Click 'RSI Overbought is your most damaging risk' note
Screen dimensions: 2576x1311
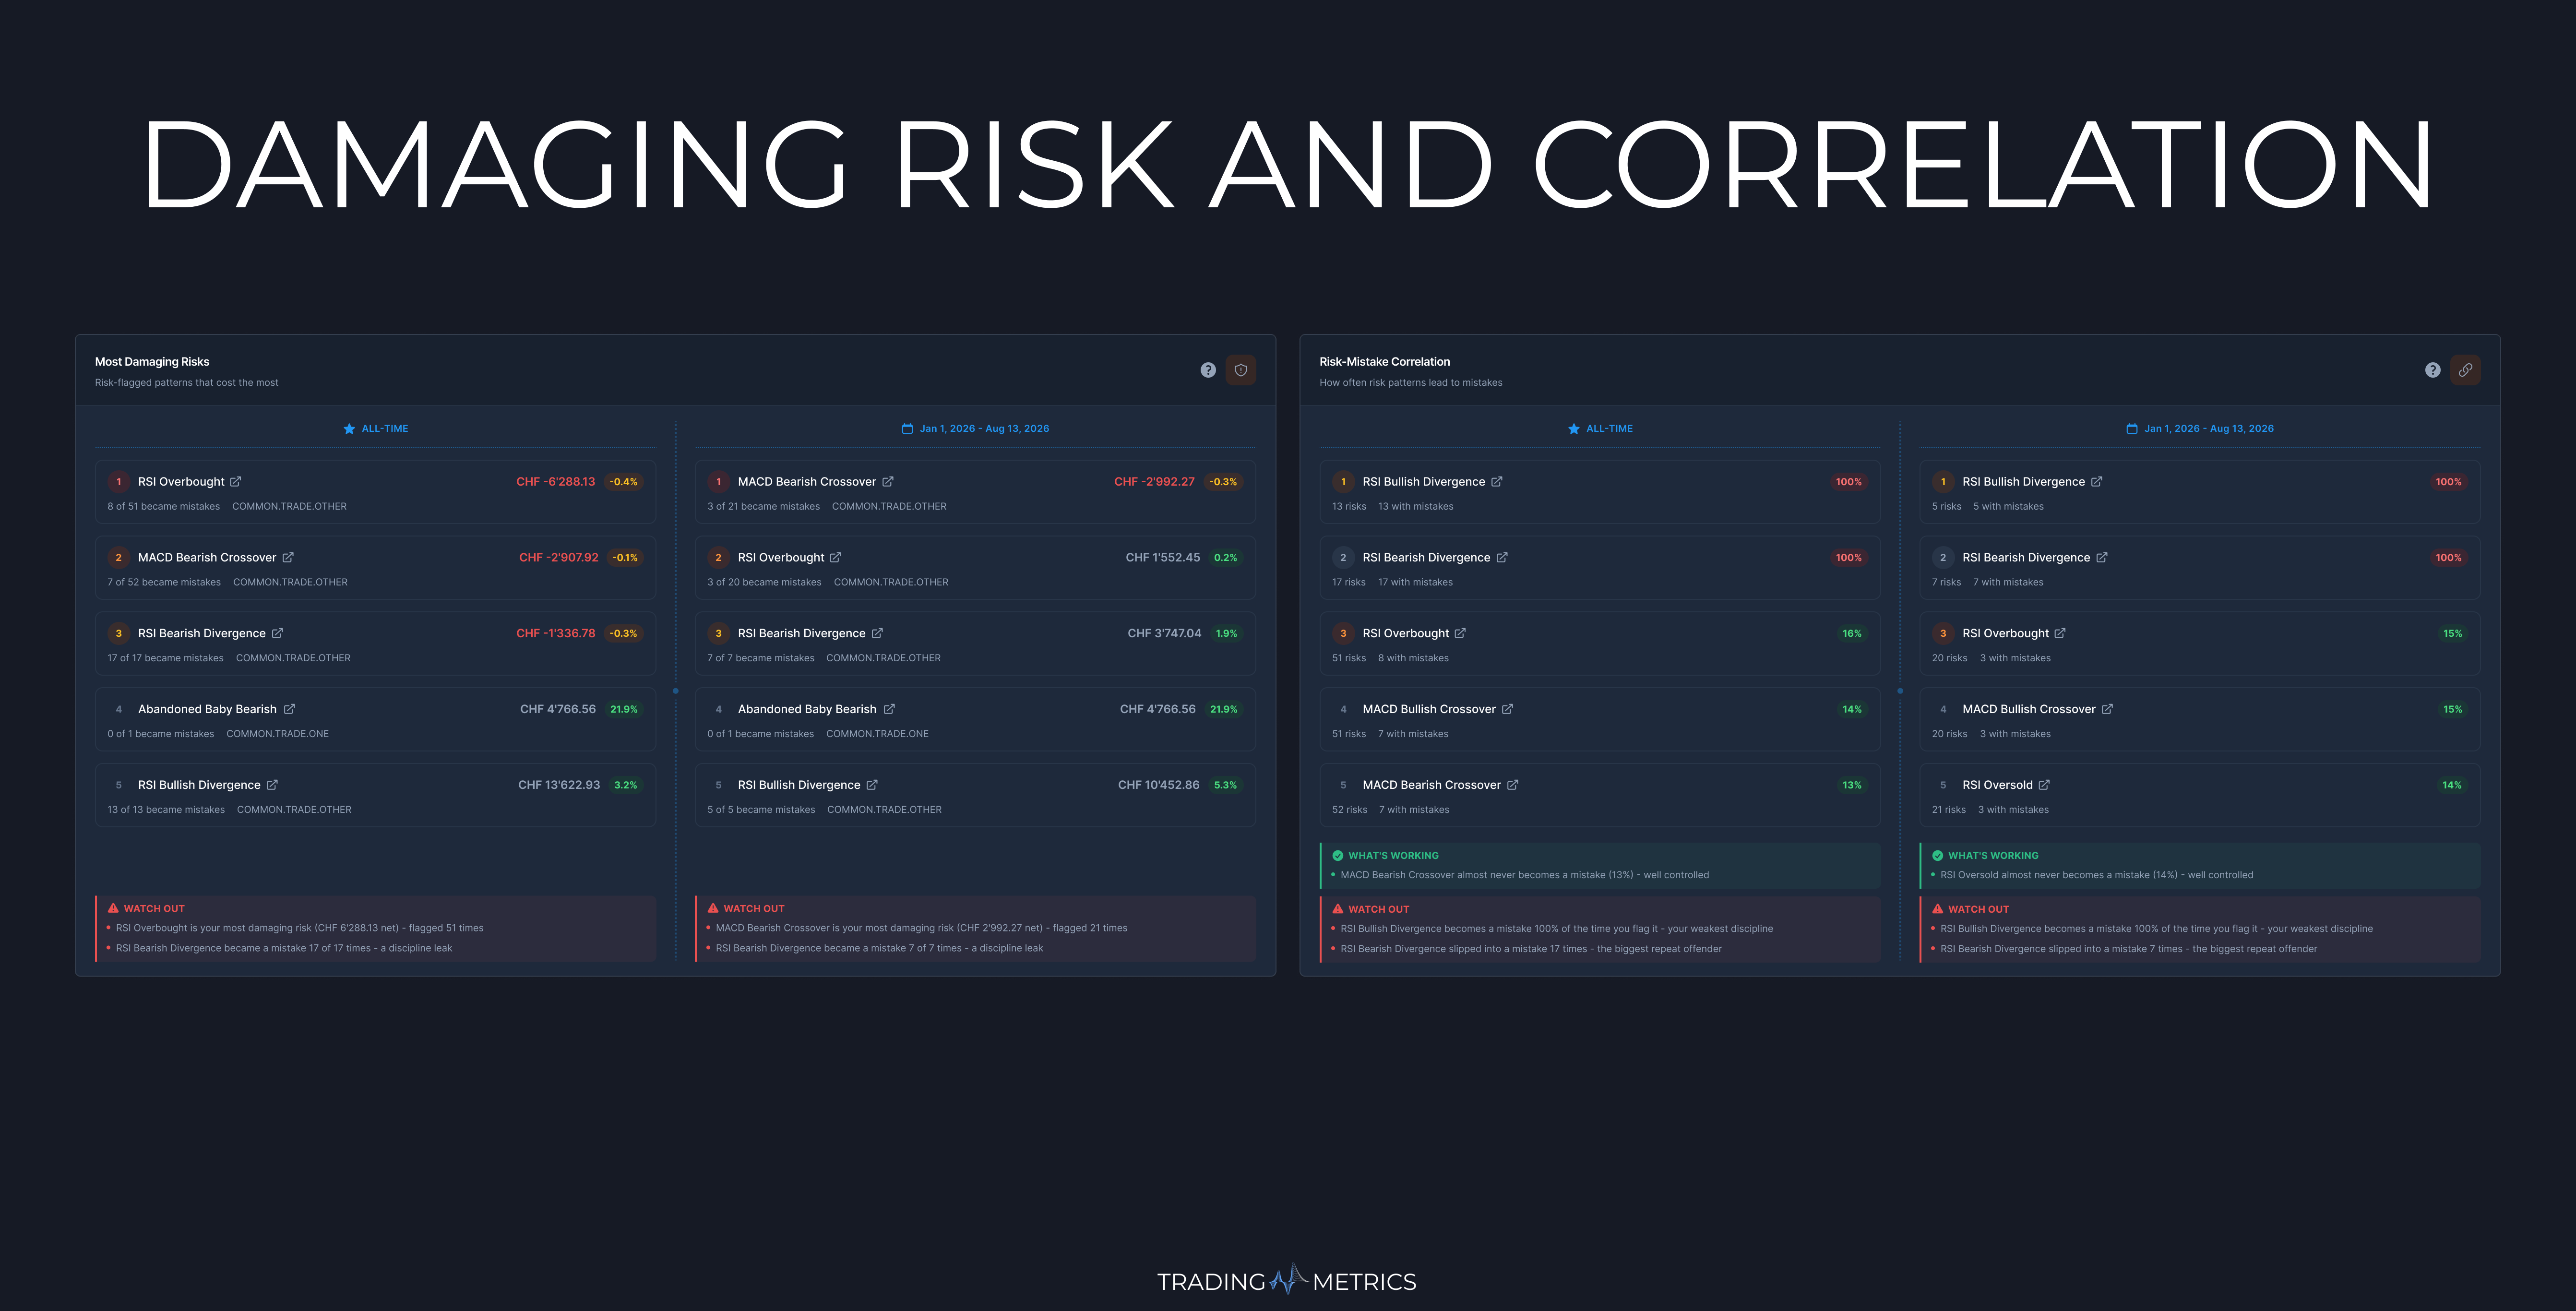pyautogui.click(x=299, y=928)
